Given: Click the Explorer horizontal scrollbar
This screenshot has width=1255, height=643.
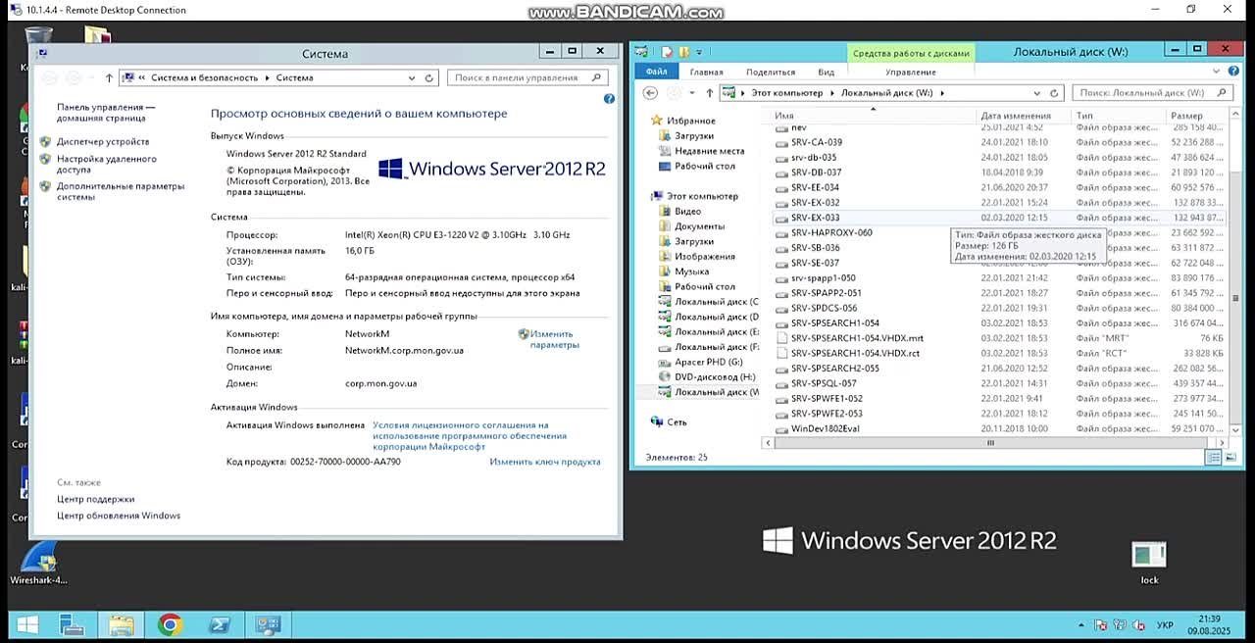Looking at the screenshot, I should pyautogui.click(x=990, y=443).
